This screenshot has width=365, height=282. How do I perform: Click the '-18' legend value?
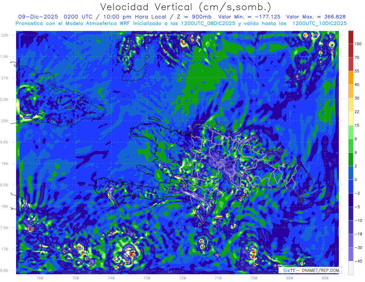click(x=358, y=234)
